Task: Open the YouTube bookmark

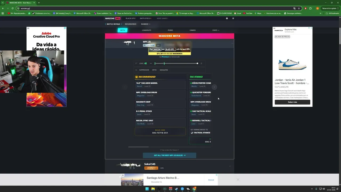Action: pos(248,13)
